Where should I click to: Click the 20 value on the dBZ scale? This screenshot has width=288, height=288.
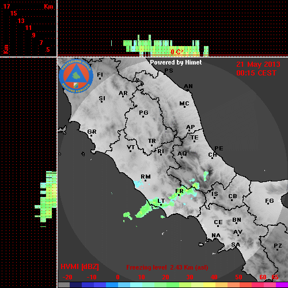[x=165, y=277]
